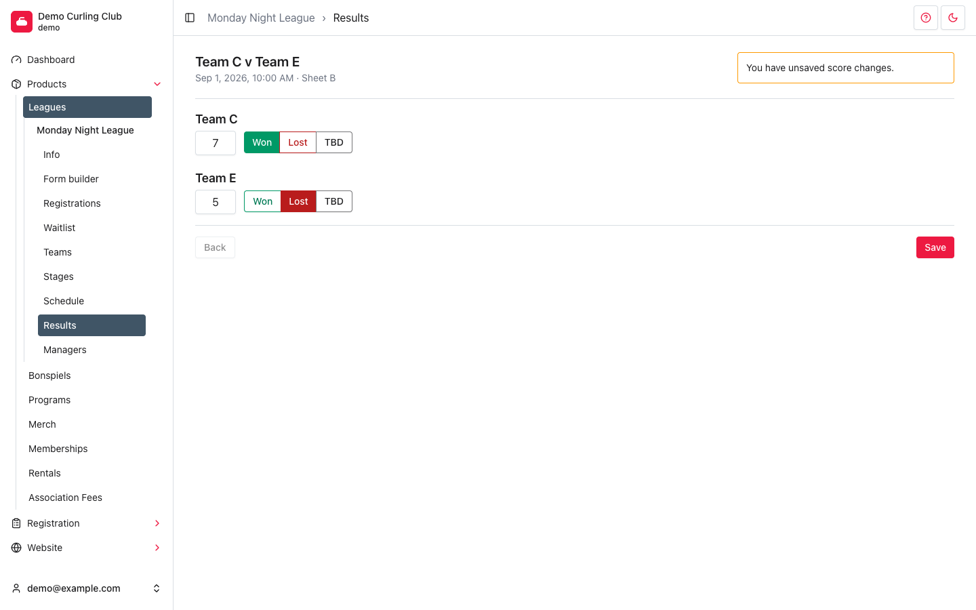This screenshot has width=976, height=610.
Task: Click the Save button
Action: [x=935, y=247]
